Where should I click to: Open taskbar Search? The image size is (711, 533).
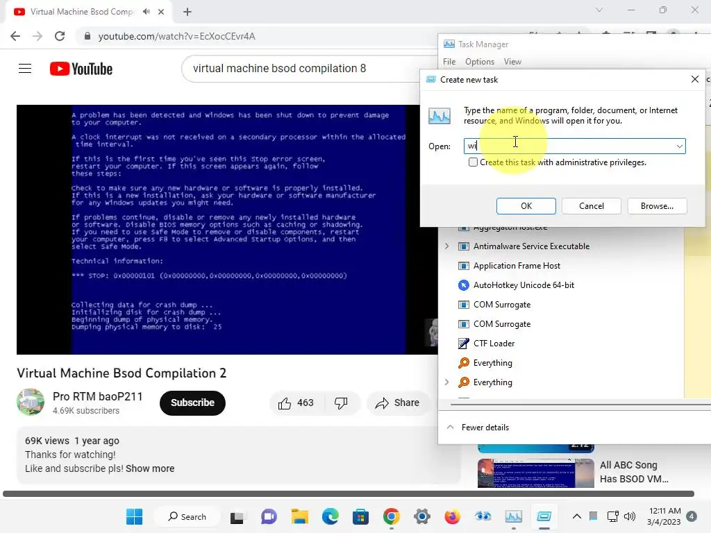click(187, 516)
